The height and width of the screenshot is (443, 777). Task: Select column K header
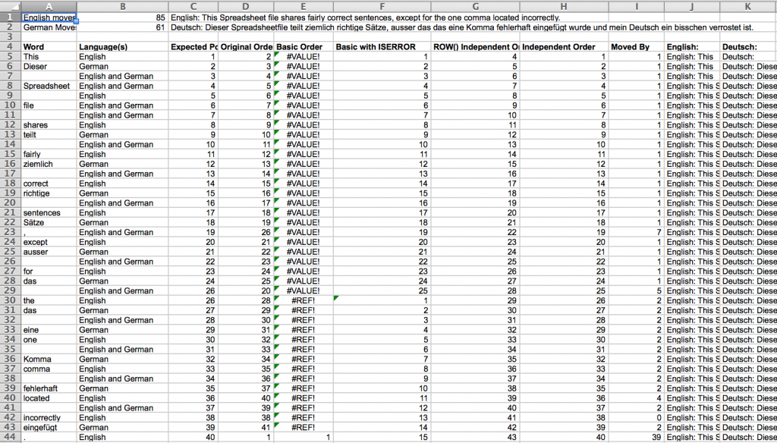pos(748,6)
